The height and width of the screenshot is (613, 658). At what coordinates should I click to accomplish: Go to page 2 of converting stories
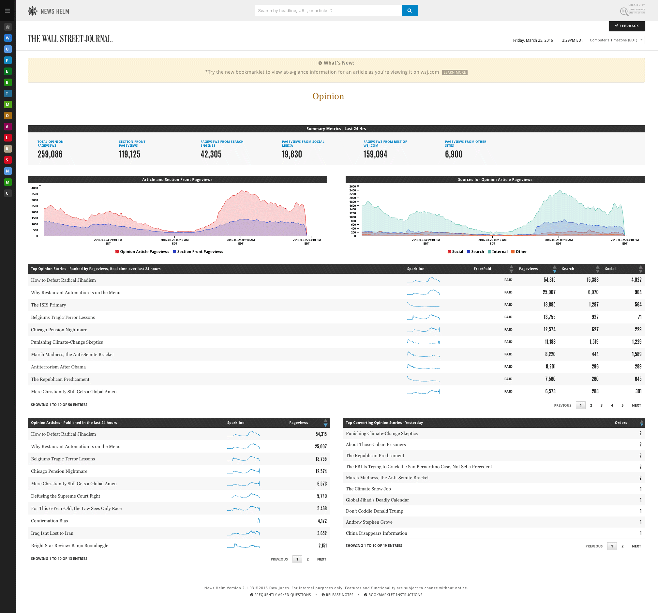(622, 546)
